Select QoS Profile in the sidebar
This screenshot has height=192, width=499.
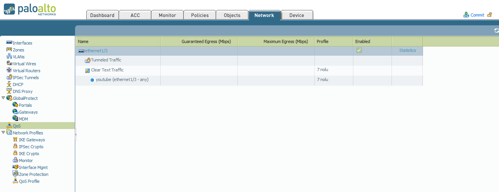(29, 181)
